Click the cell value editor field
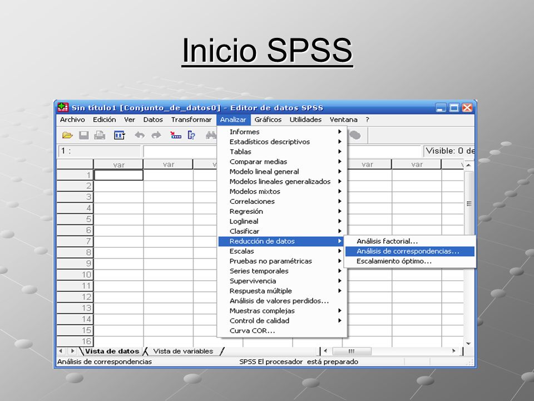 283,151
